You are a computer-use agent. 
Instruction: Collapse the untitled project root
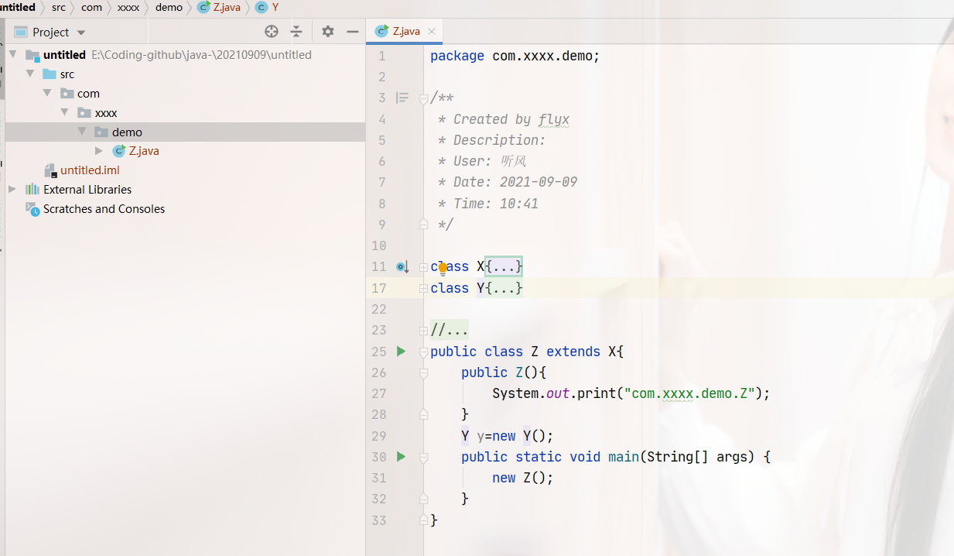[12, 55]
